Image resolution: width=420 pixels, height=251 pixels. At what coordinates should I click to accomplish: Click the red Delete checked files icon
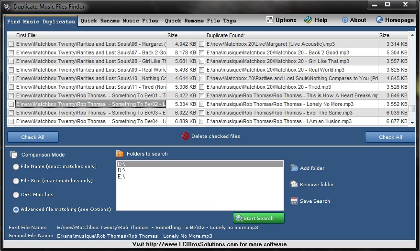click(186, 136)
